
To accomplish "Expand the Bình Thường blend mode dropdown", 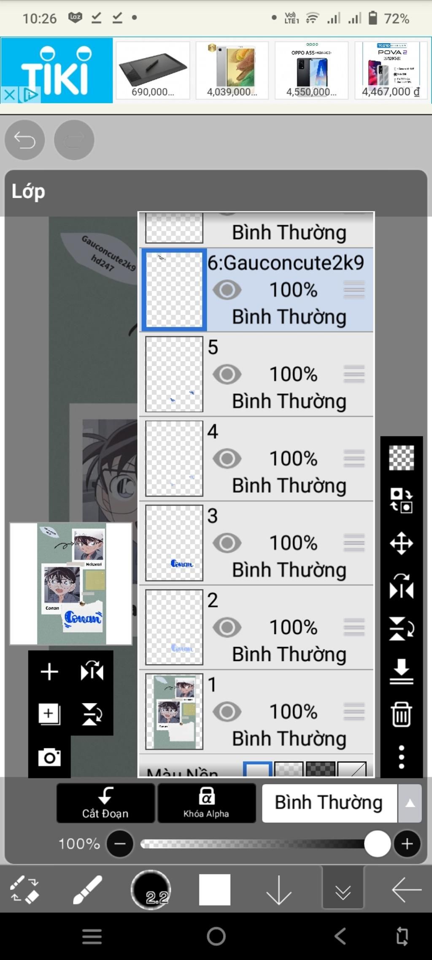I will click(x=410, y=803).
